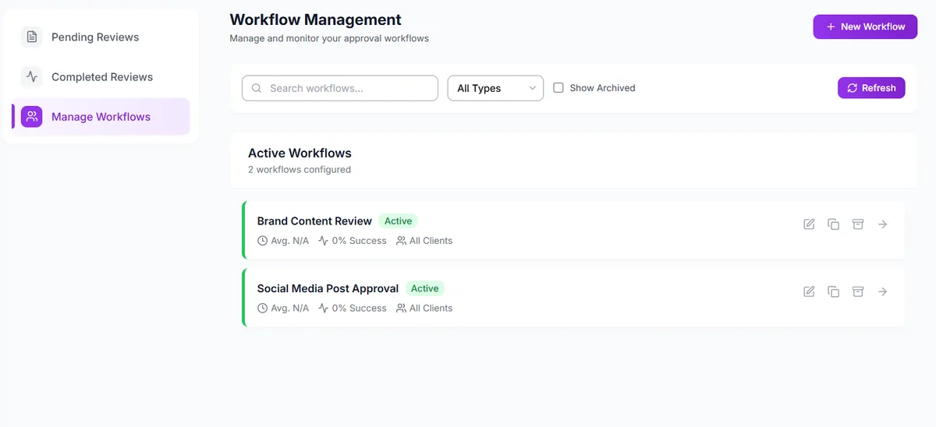The width and height of the screenshot is (936, 427).
Task: Click Active badge on Social Media Post Approval
Action: (424, 288)
